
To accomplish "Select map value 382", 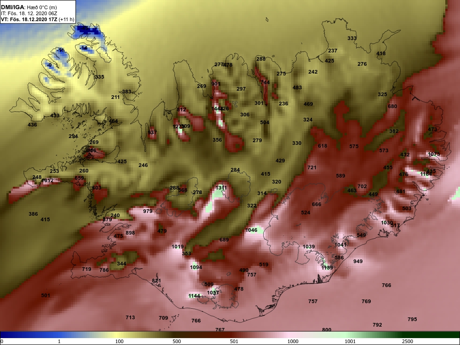I will [x=394, y=131].
